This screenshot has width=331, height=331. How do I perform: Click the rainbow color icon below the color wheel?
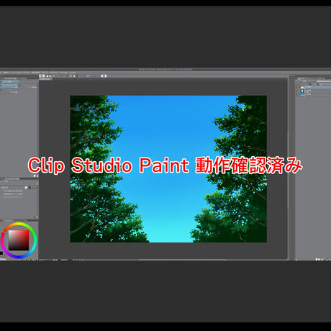click(37, 259)
